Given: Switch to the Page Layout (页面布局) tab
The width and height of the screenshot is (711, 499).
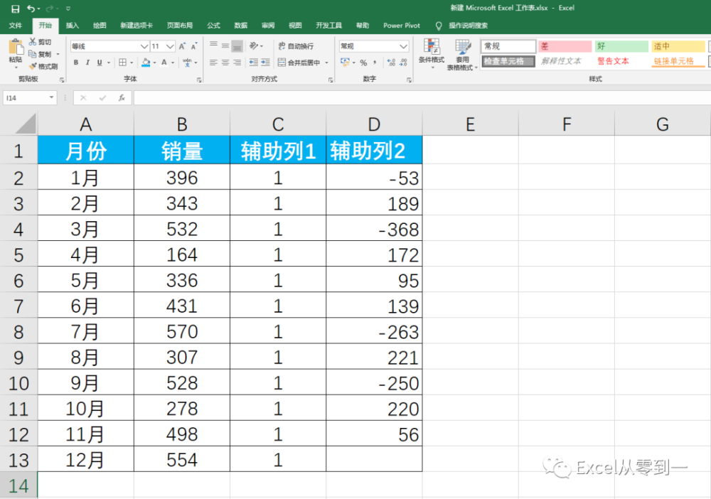Looking at the screenshot, I should [x=180, y=26].
